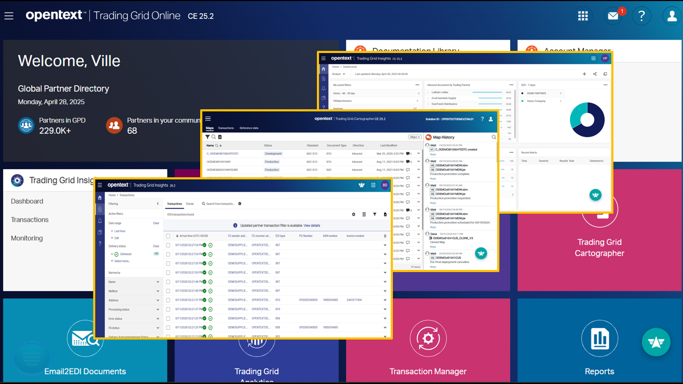Click funnel filter icon in Insights Transactions toolbar

[375, 215]
